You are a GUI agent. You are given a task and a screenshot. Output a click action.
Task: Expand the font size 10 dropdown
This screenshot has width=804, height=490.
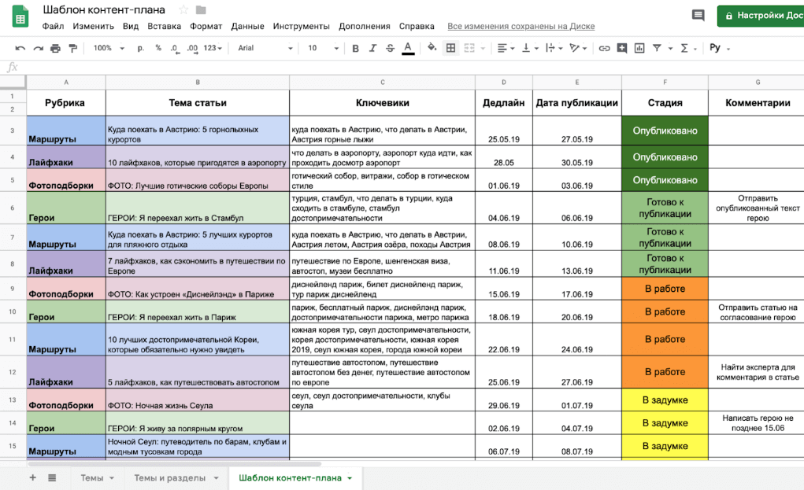(x=319, y=48)
